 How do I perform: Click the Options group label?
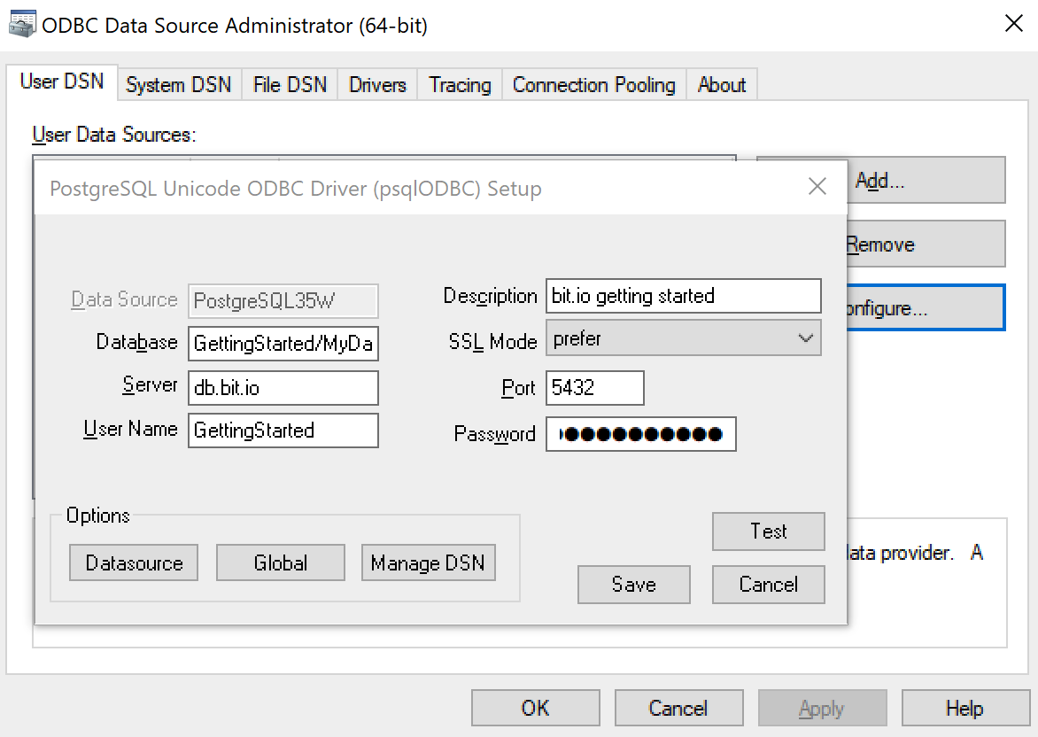click(98, 516)
